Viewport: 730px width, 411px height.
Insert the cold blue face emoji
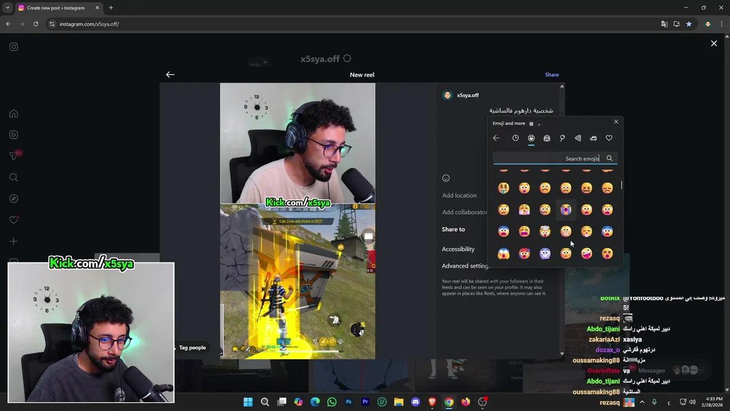click(545, 253)
